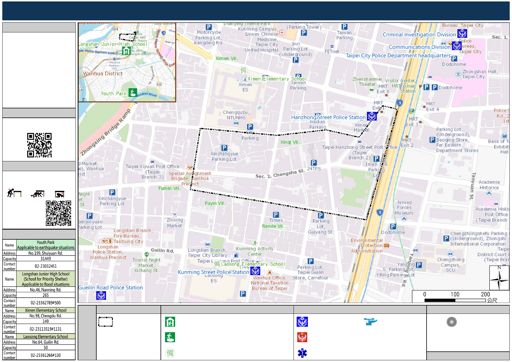Click the red fire department emblem in legend
This screenshot has height=362, width=512.
302,337
